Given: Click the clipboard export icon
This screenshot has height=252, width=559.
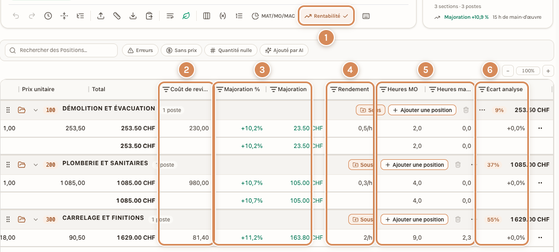Looking at the screenshot, I should tap(149, 16).
